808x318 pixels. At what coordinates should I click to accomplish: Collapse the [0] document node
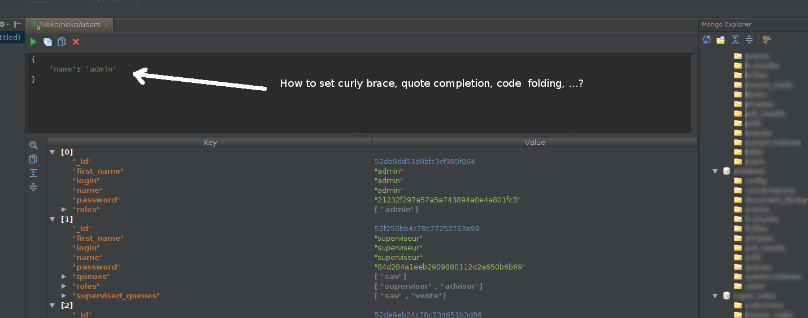pos(53,152)
